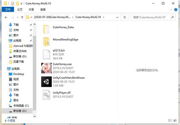
Task: Open the recent locations dropdown arrow
Action: (18, 17)
